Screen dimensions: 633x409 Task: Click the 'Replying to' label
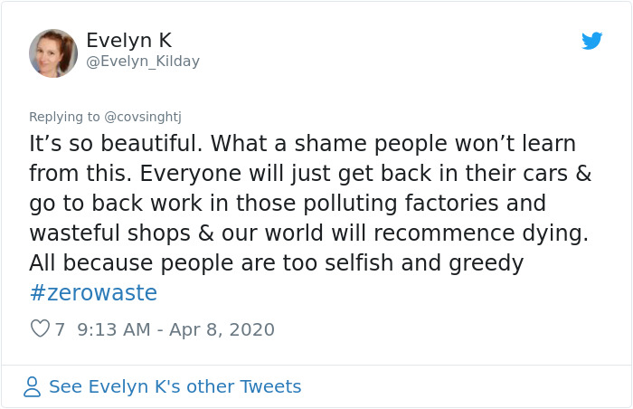(65, 117)
